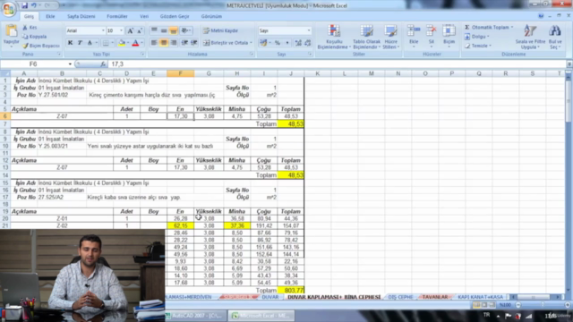
Task: Open the Arial font name dropdown
Action: [103, 30]
